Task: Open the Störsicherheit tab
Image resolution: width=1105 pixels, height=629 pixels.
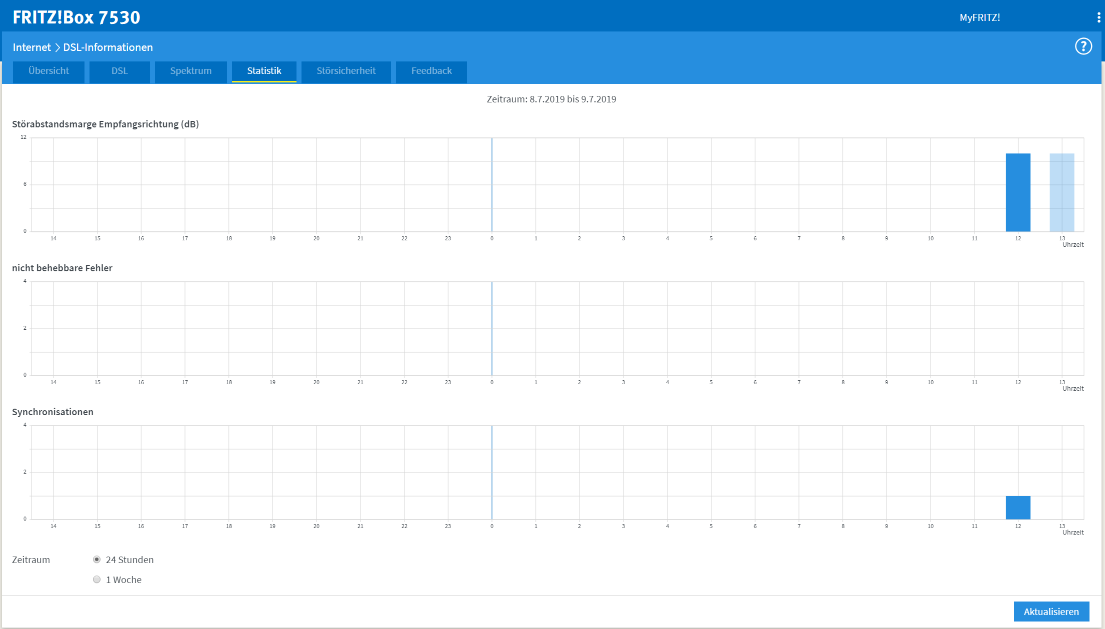Action: click(x=346, y=71)
